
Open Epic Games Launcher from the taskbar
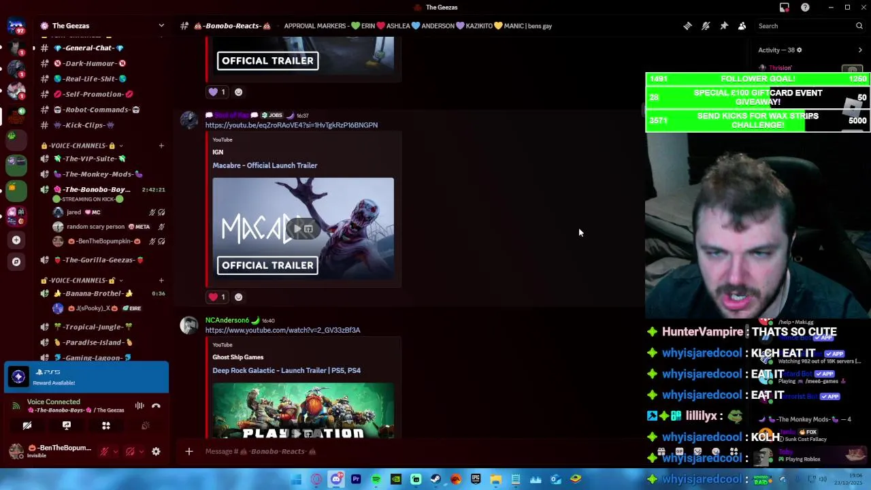click(476, 480)
